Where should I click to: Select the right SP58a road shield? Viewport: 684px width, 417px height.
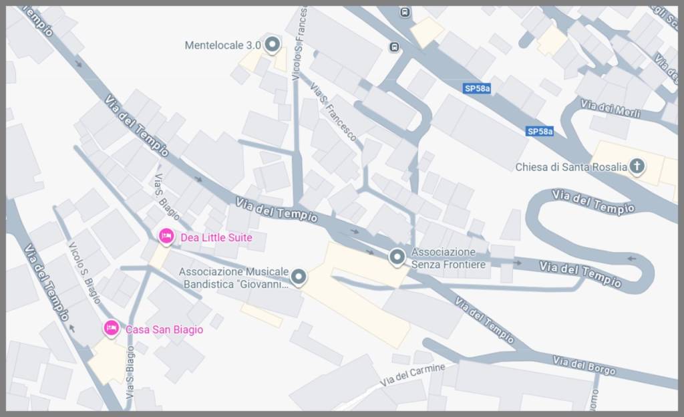pos(540,131)
